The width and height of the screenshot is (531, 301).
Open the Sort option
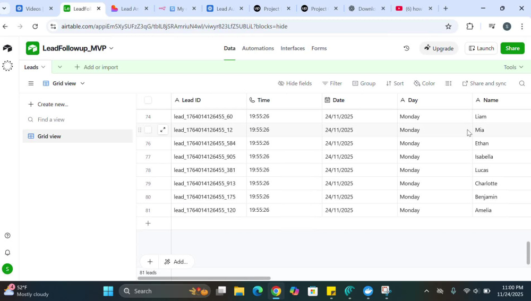tap(395, 83)
